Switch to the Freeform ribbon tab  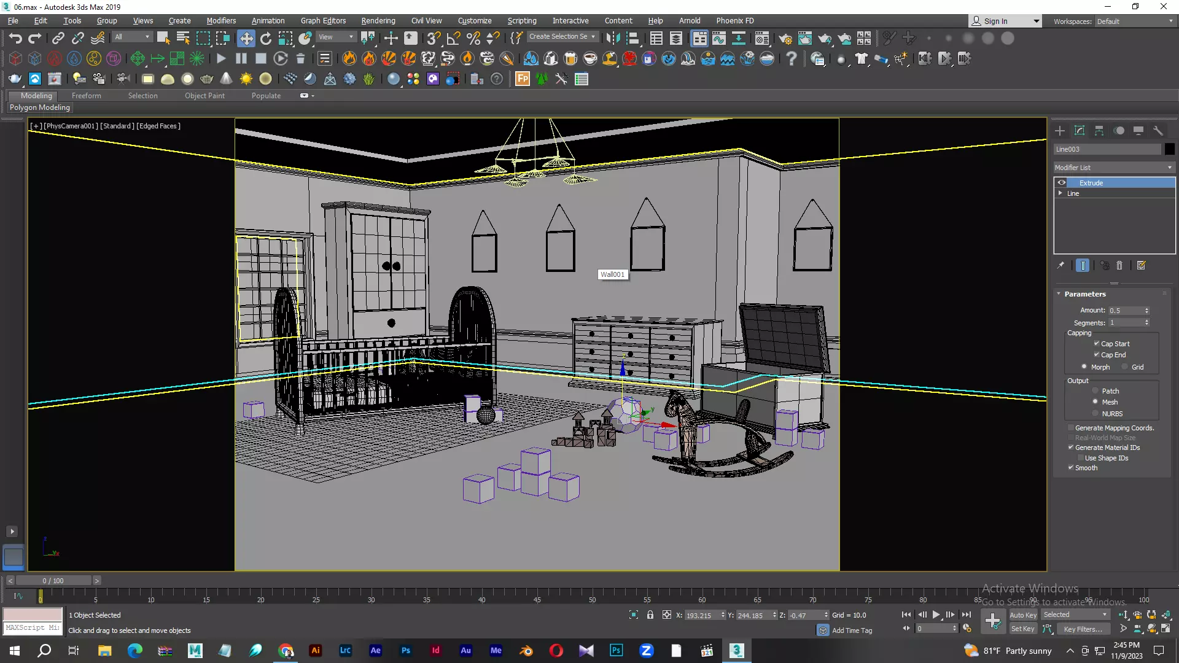tap(86, 96)
